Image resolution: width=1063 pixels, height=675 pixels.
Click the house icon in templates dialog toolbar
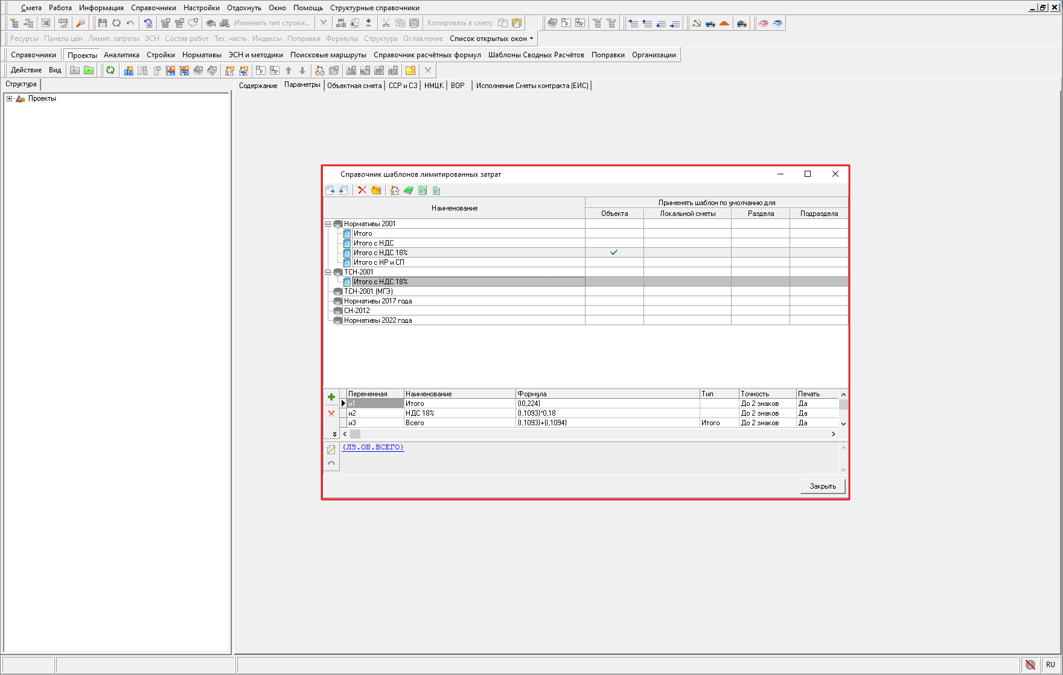click(x=394, y=190)
